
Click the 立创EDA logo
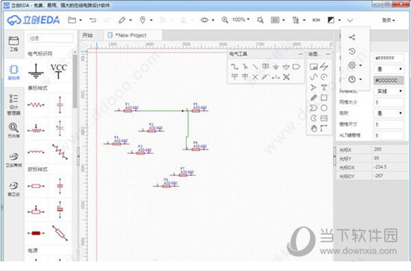tap(34, 20)
